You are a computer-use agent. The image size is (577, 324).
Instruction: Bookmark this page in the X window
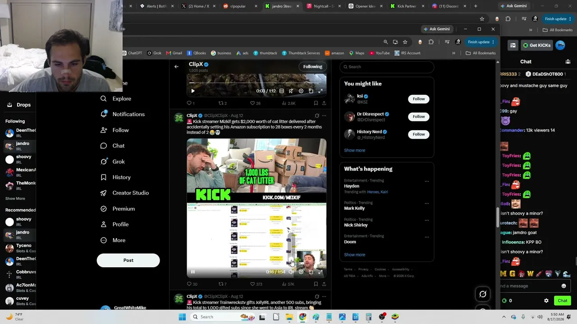(x=405, y=42)
